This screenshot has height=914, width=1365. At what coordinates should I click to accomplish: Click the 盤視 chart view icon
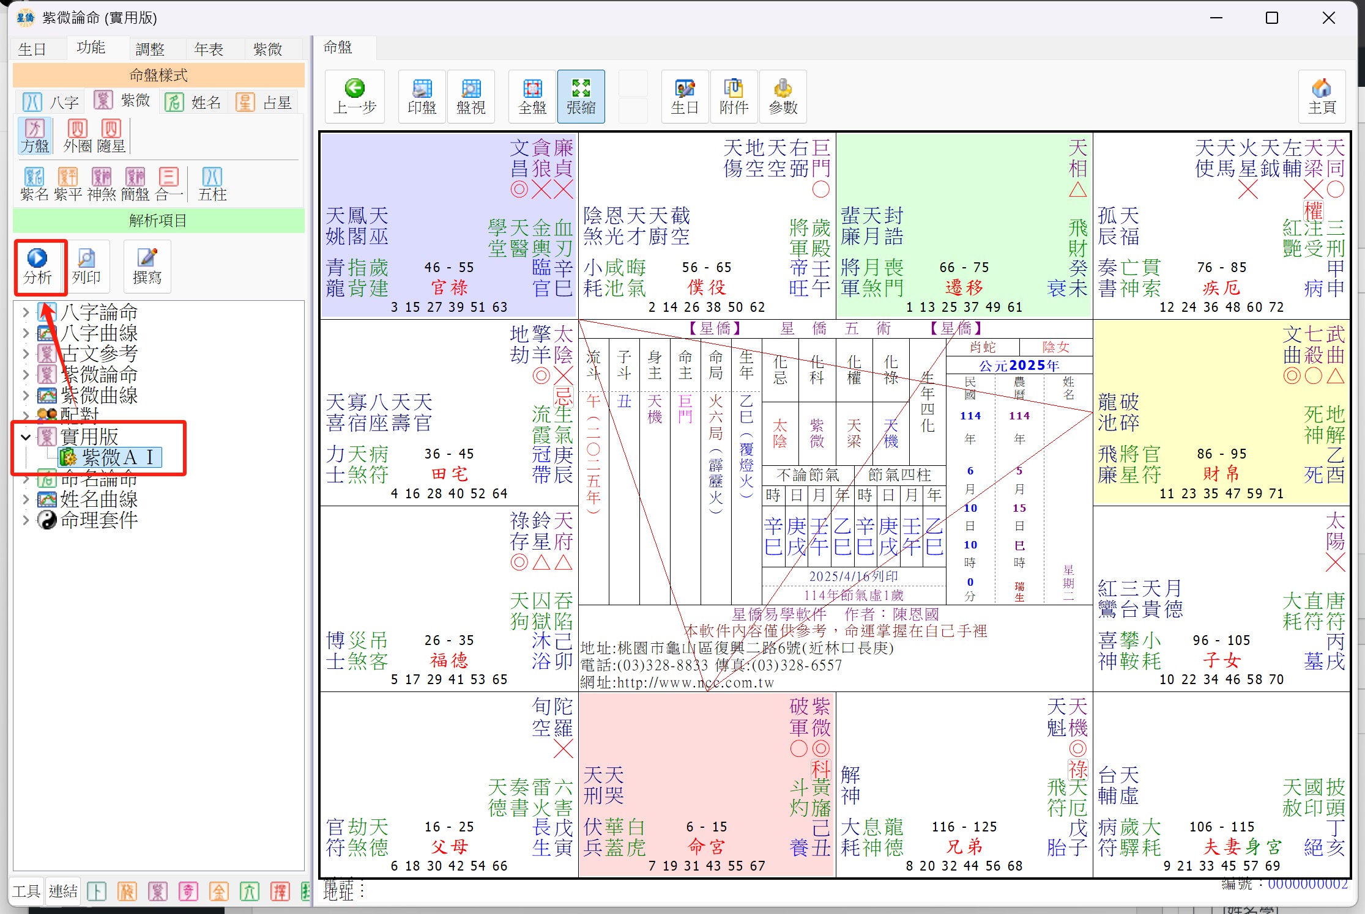tap(470, 97)
